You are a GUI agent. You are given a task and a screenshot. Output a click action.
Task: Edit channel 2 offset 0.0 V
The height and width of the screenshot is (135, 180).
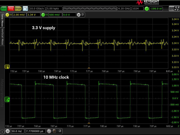pos(69,15)
